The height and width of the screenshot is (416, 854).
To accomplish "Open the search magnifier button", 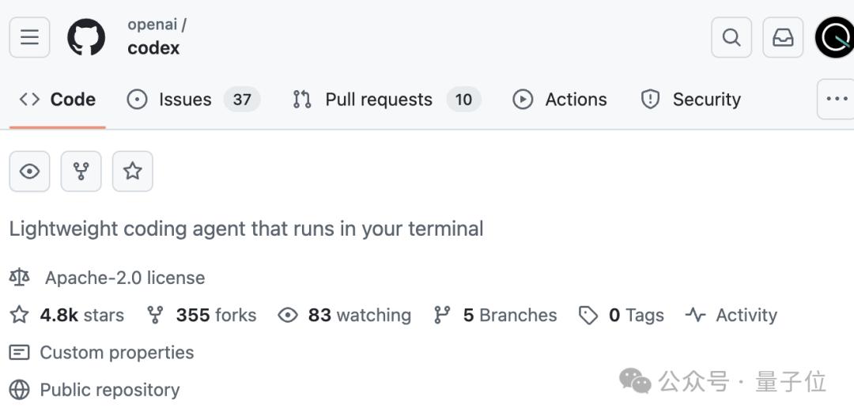I will click(731, 37).
